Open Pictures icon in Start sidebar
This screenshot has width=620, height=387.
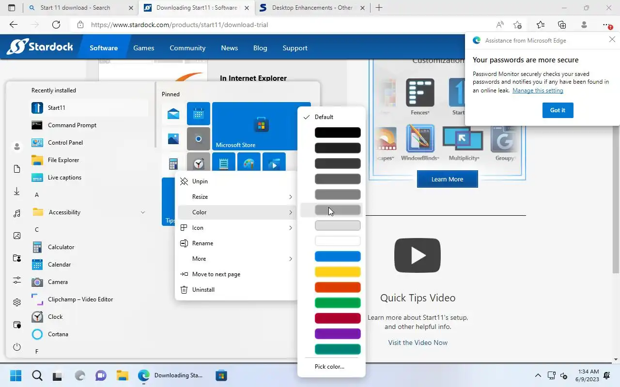(17, 236)
